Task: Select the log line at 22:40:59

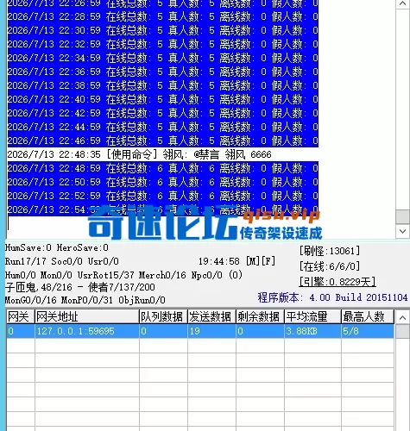Action: pyautogui.click(x=163, y=99)
